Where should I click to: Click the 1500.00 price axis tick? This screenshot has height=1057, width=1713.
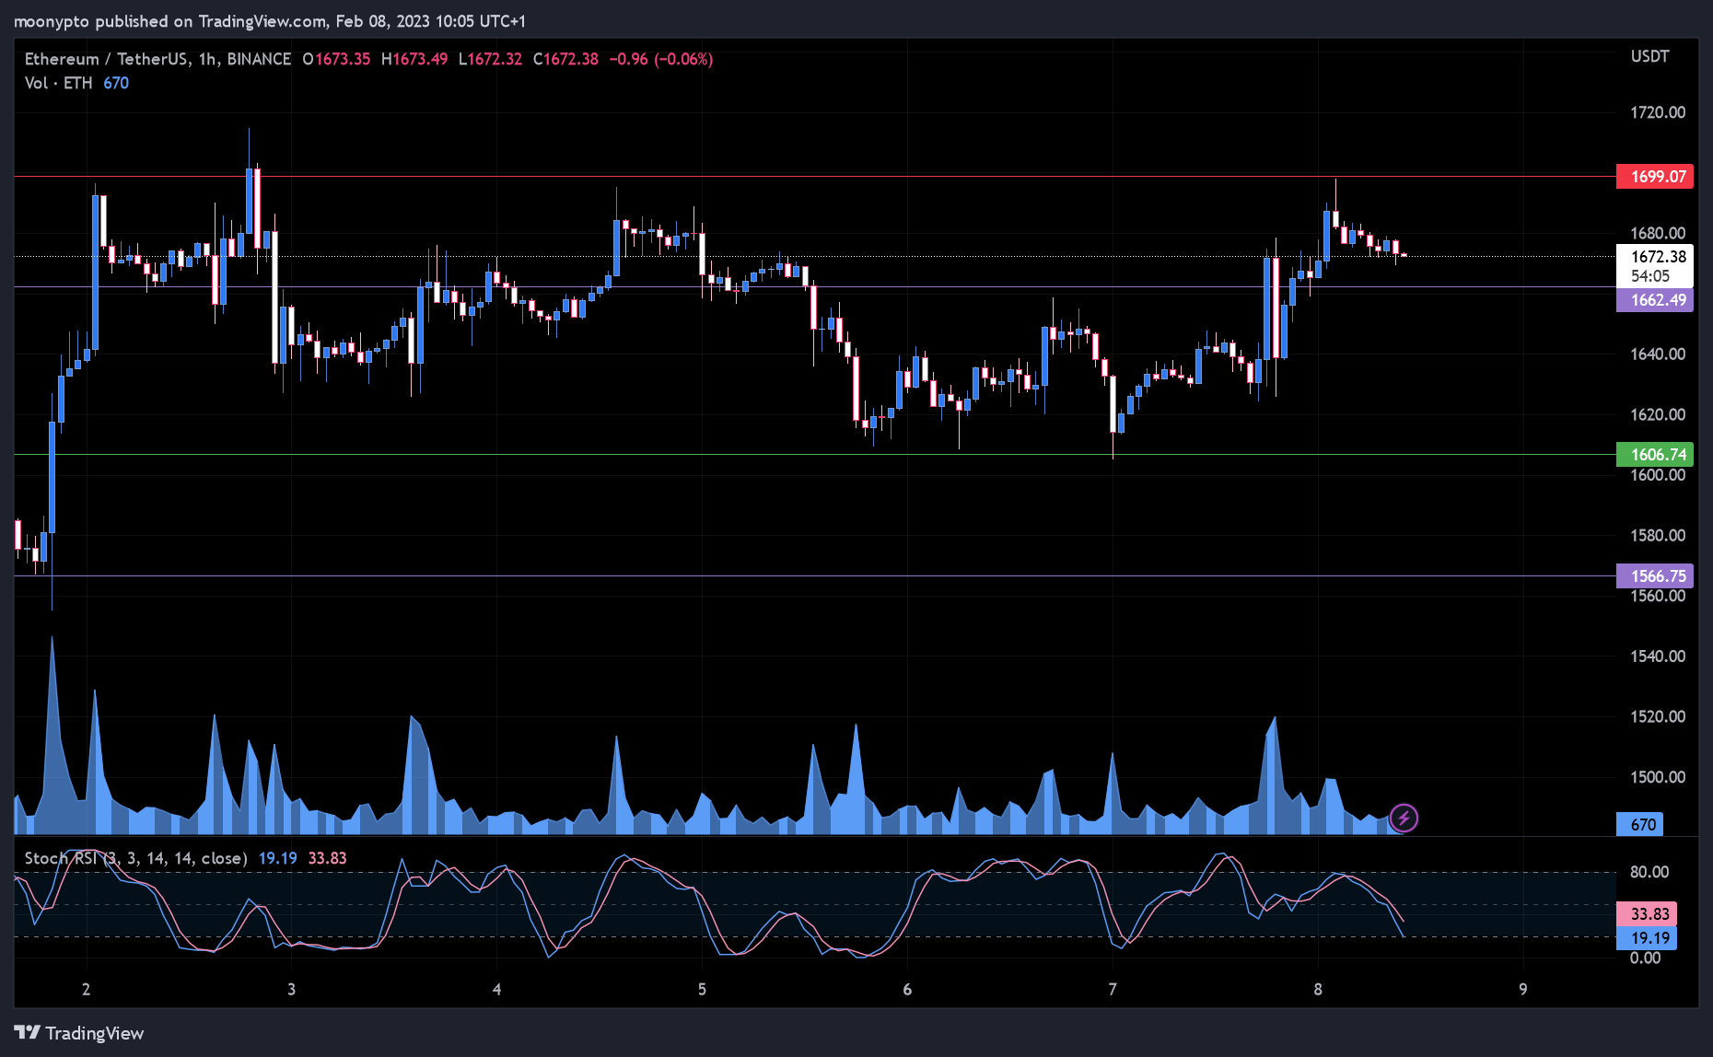(x=1658, y=777)
